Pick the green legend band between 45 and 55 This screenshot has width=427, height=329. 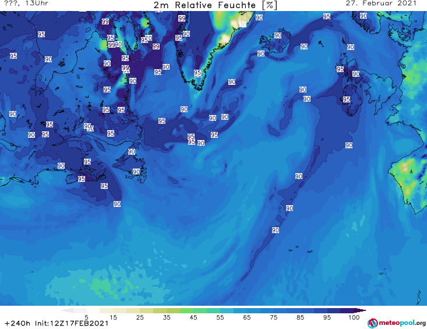pos(207,310)
